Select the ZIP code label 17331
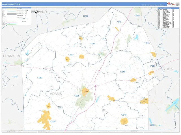 click(153, 125)
